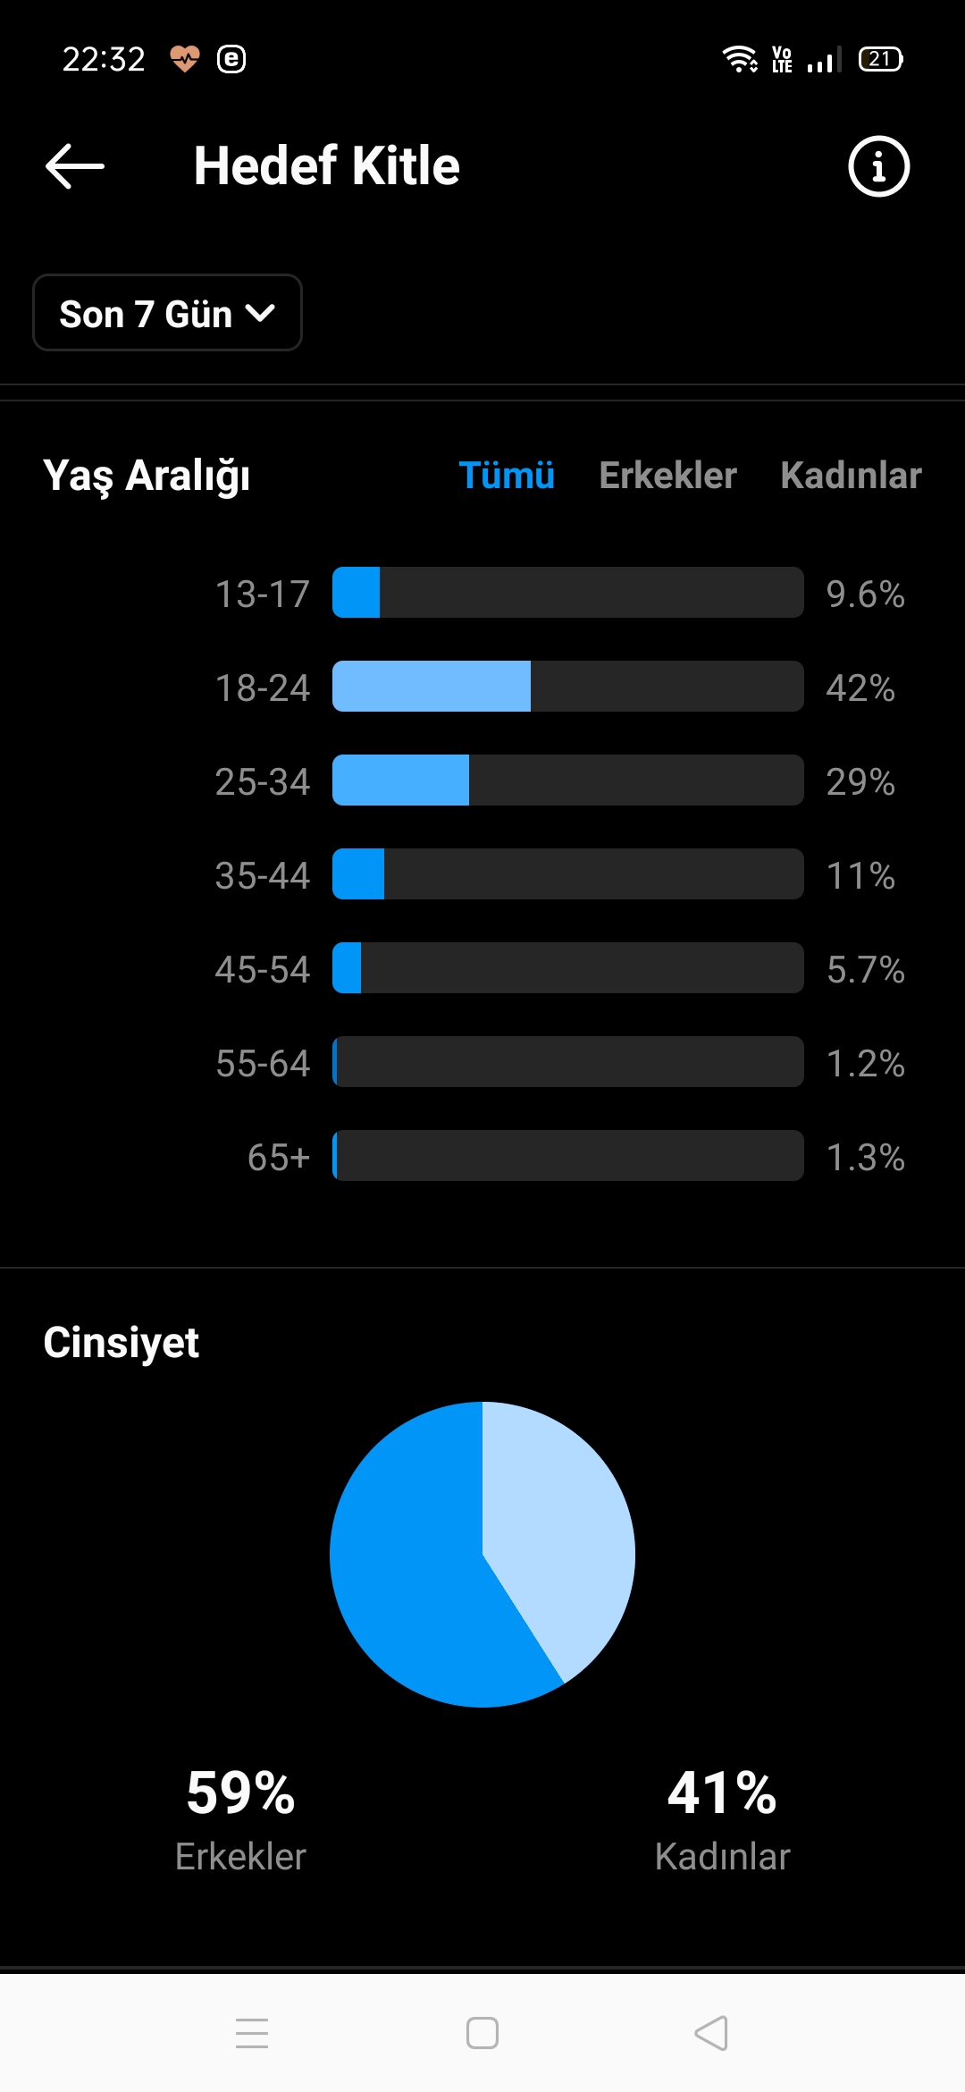Tap the heart health notification icon
The height and width of the screenshot is (2092, 965).
tap(185, 59)
